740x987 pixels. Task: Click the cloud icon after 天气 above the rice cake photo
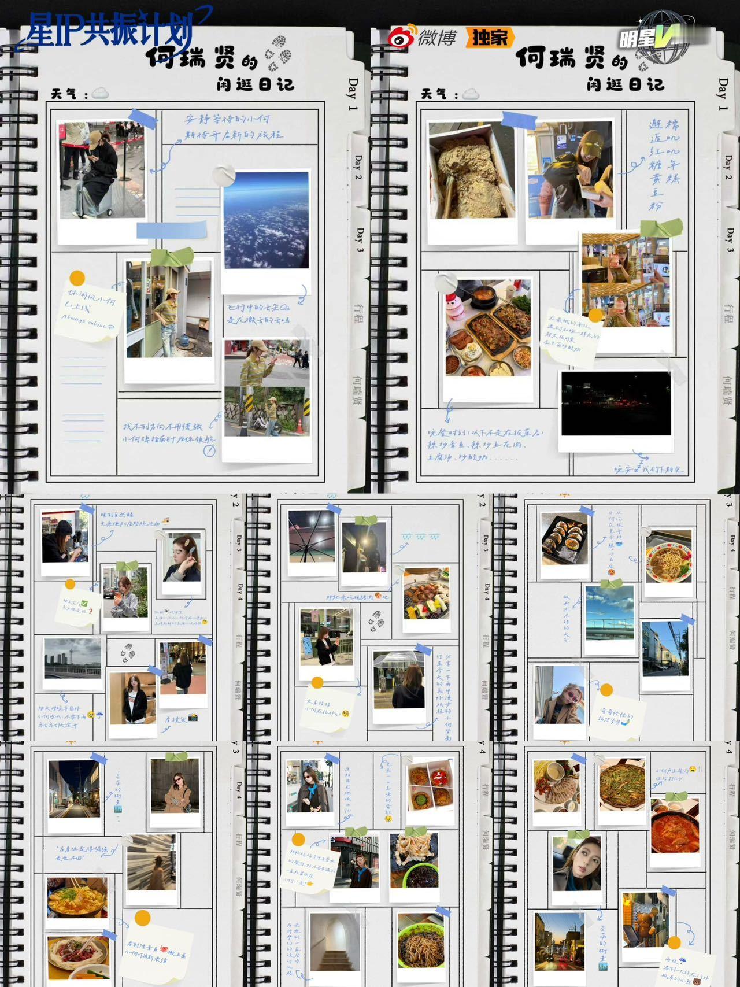coord(471,94)
